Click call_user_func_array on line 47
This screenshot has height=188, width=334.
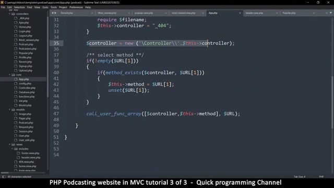tap(114, 114)
